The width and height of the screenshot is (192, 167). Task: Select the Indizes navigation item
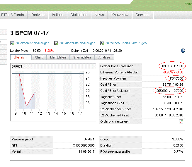[x=57, y=15]
